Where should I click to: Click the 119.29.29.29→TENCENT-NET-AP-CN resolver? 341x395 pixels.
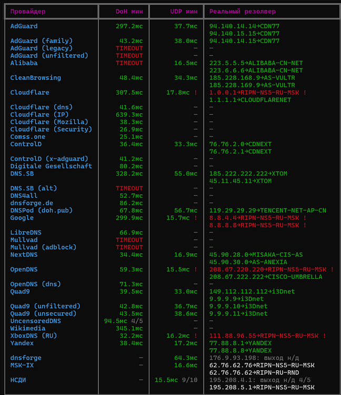coord(267,210)
